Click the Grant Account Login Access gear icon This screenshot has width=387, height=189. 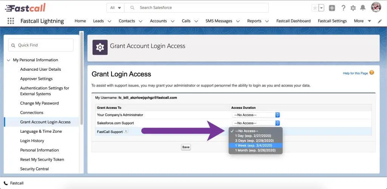[x=100, y=47]
